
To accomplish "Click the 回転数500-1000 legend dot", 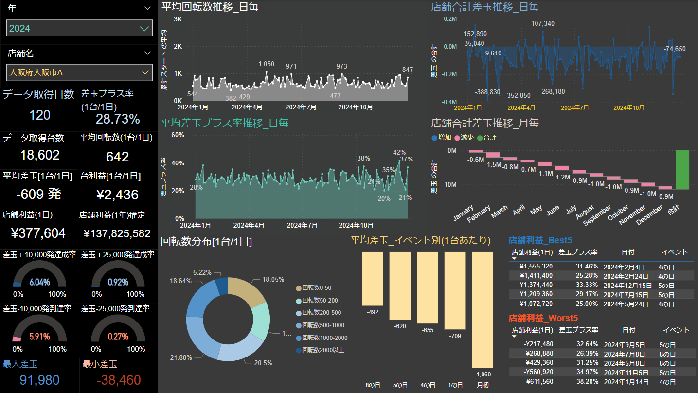I will [x=298, y=325].
